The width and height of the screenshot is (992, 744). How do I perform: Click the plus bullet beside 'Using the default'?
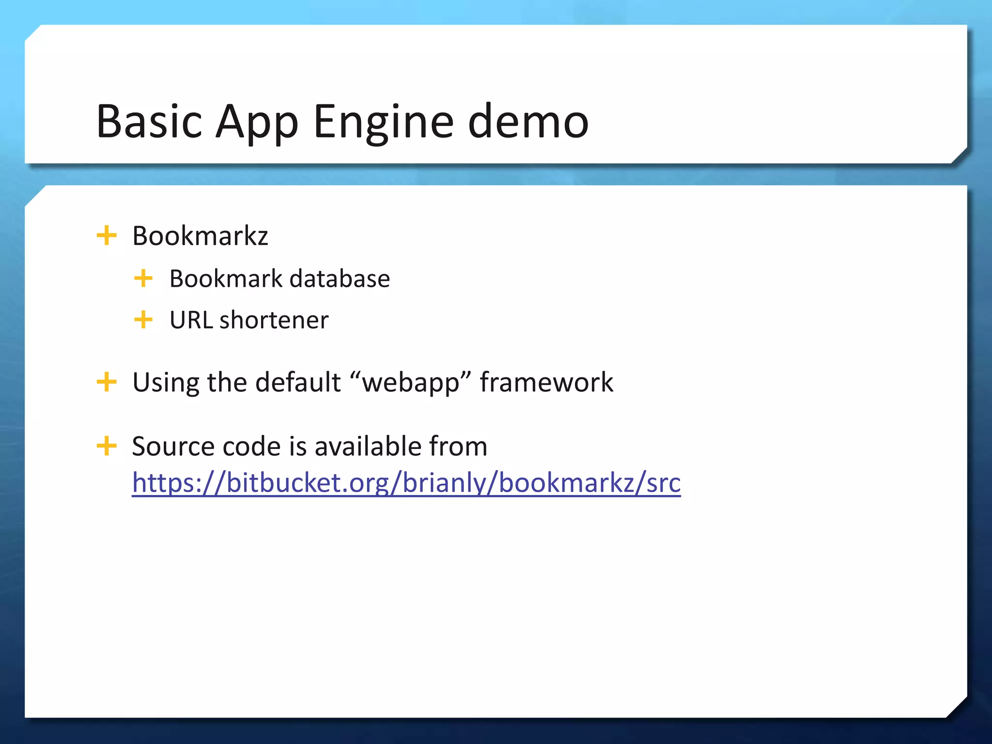107,382
